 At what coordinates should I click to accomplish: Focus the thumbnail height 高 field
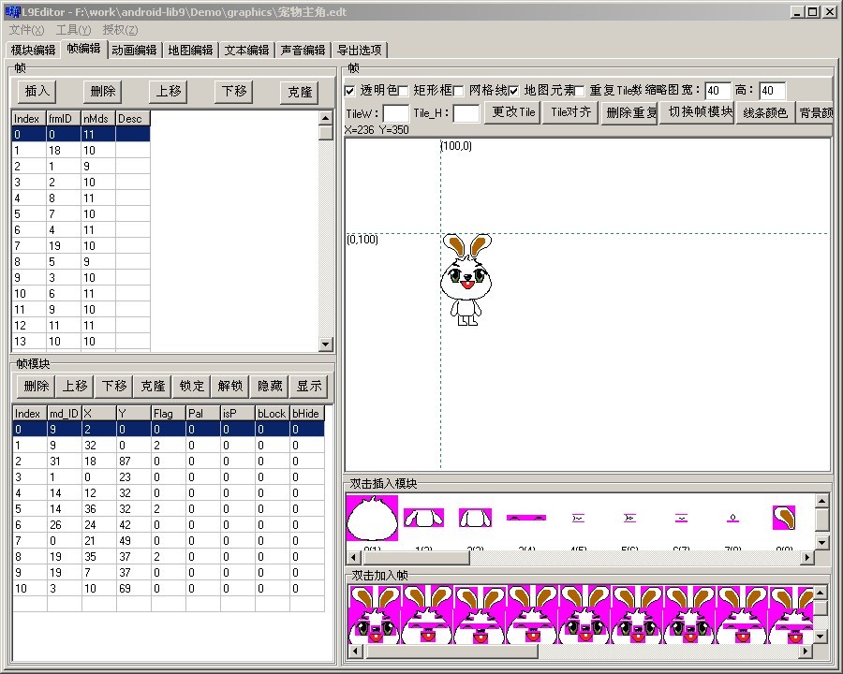(772, 91)
